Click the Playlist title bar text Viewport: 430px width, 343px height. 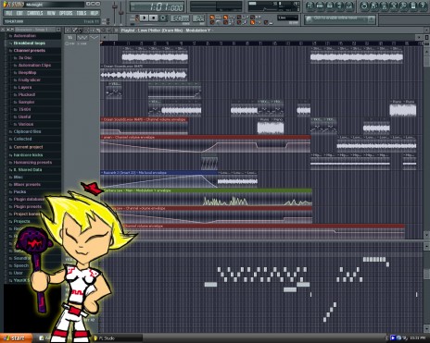point(166,31)
